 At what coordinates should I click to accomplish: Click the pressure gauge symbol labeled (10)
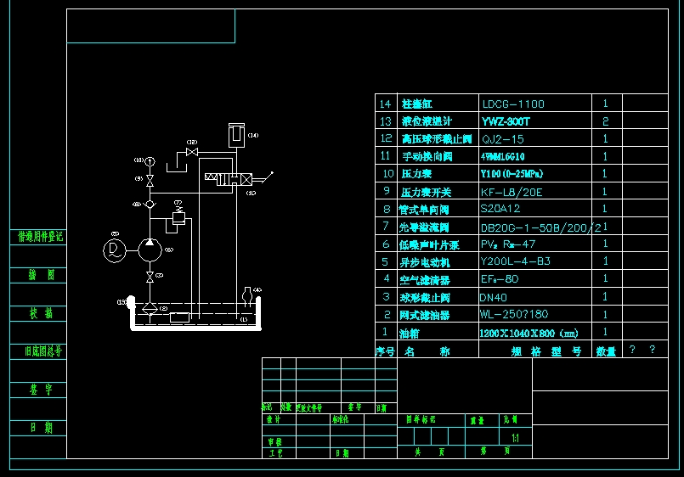(x=150, y=161)
